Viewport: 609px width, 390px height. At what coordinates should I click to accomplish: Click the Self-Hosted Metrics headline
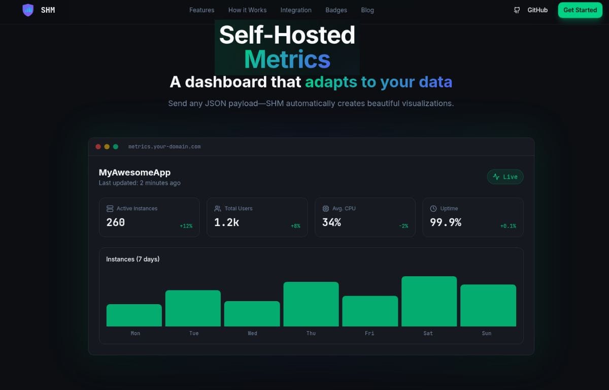287,47
